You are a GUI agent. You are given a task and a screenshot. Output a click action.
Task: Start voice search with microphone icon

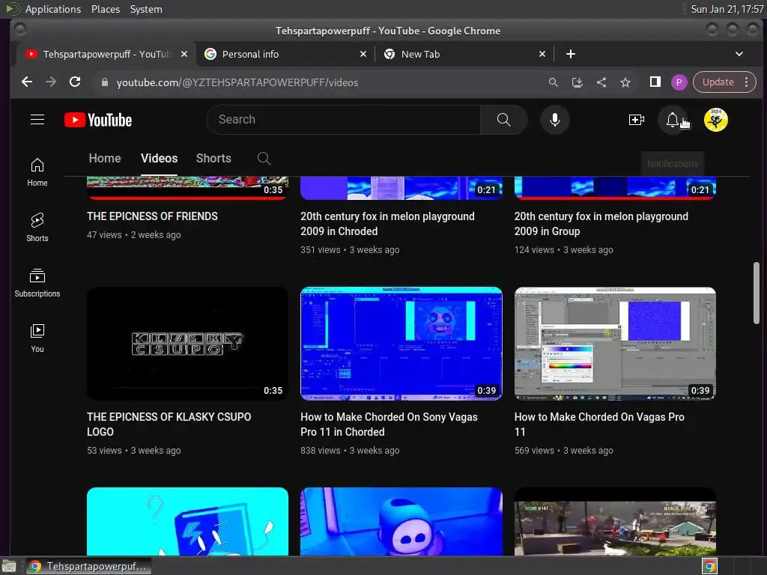[x=555, y=120]
